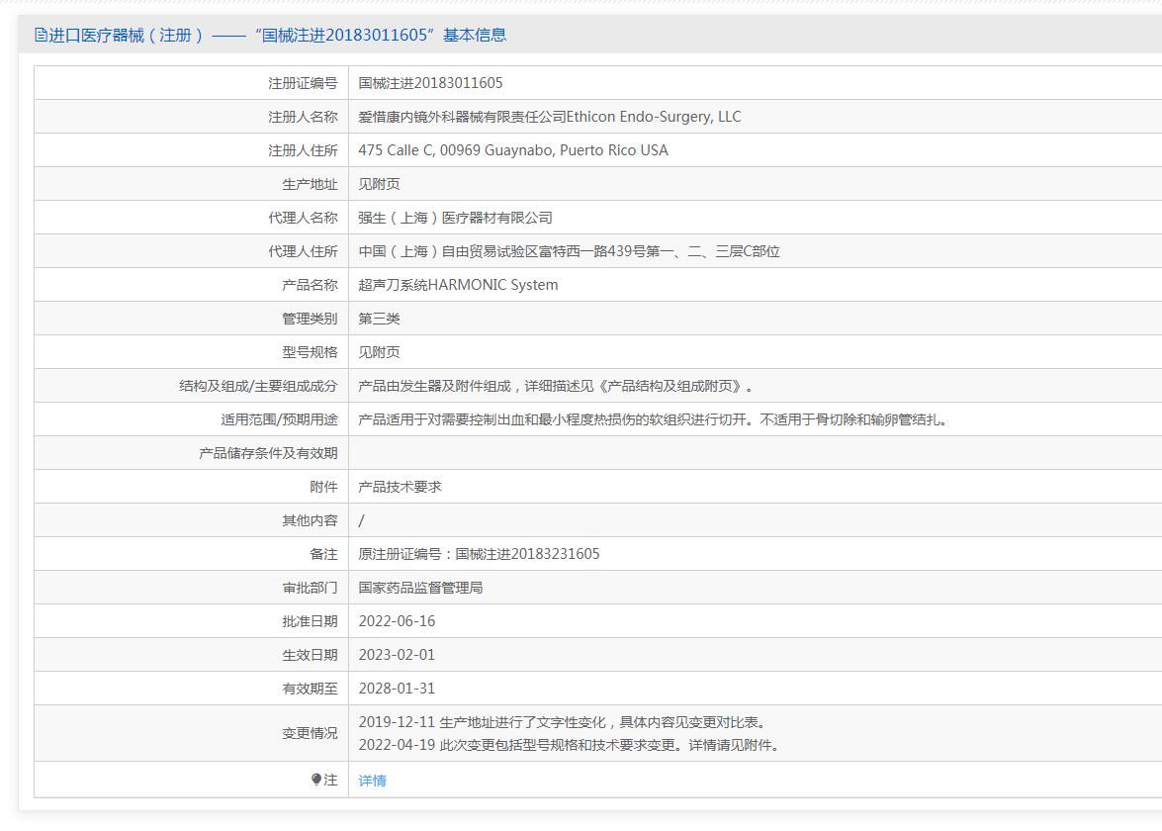Click the 结构及组成/主要组成成分 label
The height and width of the screenshot is (831, 1162).
point(258,386)
